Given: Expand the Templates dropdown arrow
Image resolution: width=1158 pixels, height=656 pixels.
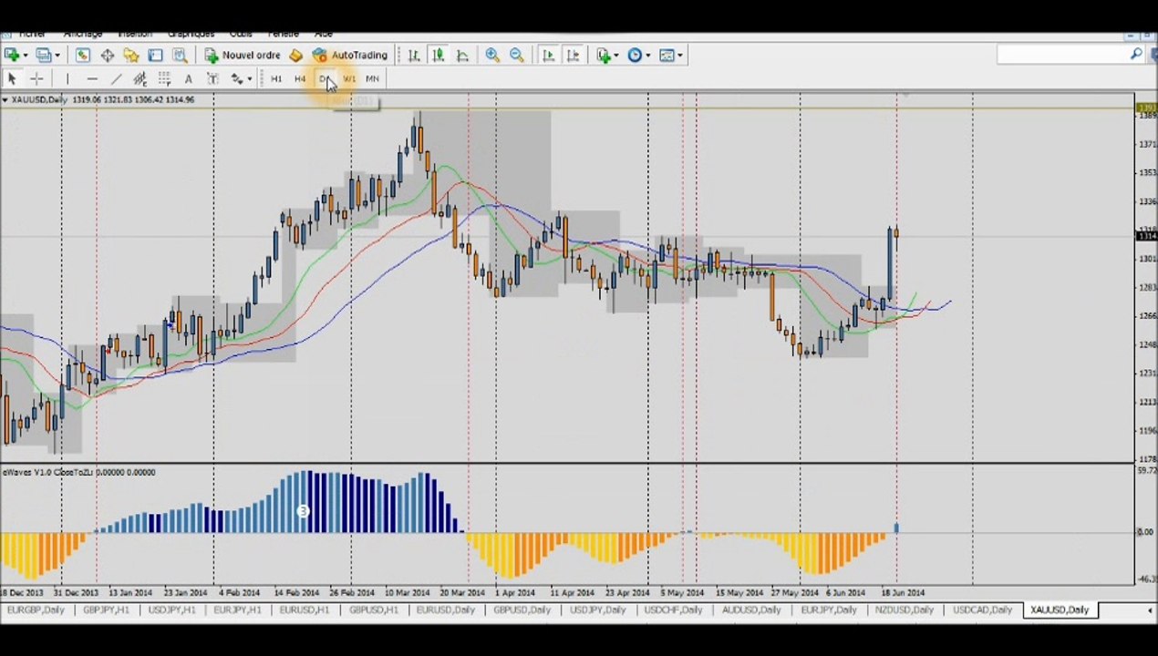Looking at the screenshot, I should click(679, 56).
